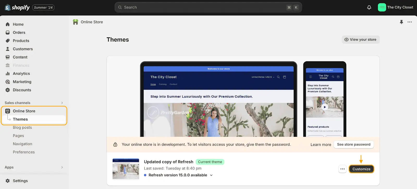Click the Settings gear icon

[8, 181]
